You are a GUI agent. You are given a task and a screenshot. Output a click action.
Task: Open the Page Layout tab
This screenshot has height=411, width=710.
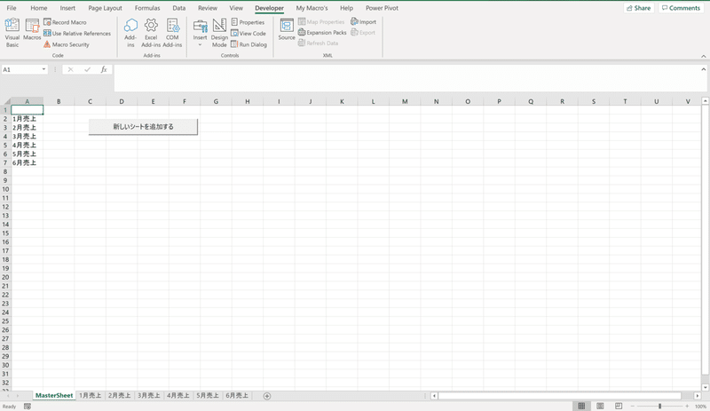105,8
